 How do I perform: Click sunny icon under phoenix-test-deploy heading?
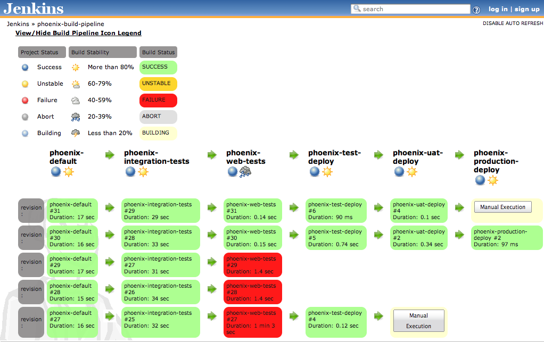[x=327, y=171]
